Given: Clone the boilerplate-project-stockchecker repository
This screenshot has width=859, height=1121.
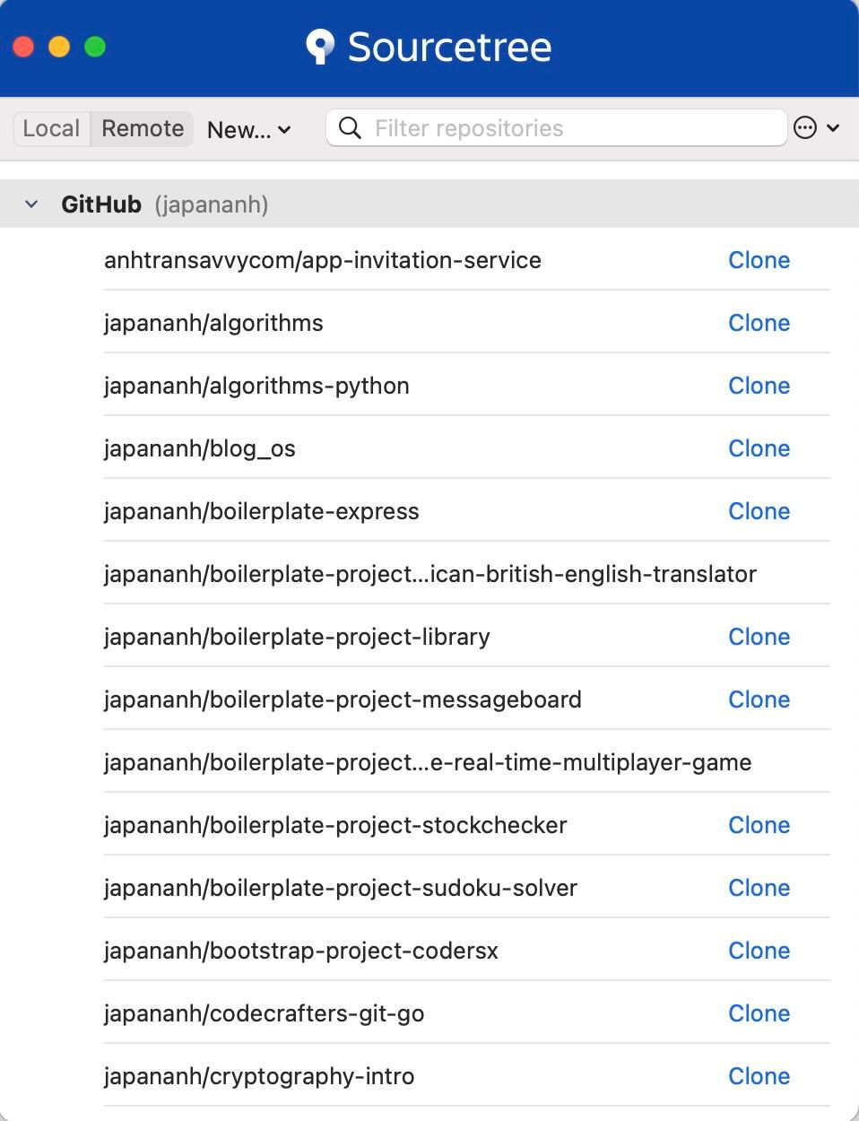Looking at the screenshot, I should pyautogui.click(x=759, y=825).
